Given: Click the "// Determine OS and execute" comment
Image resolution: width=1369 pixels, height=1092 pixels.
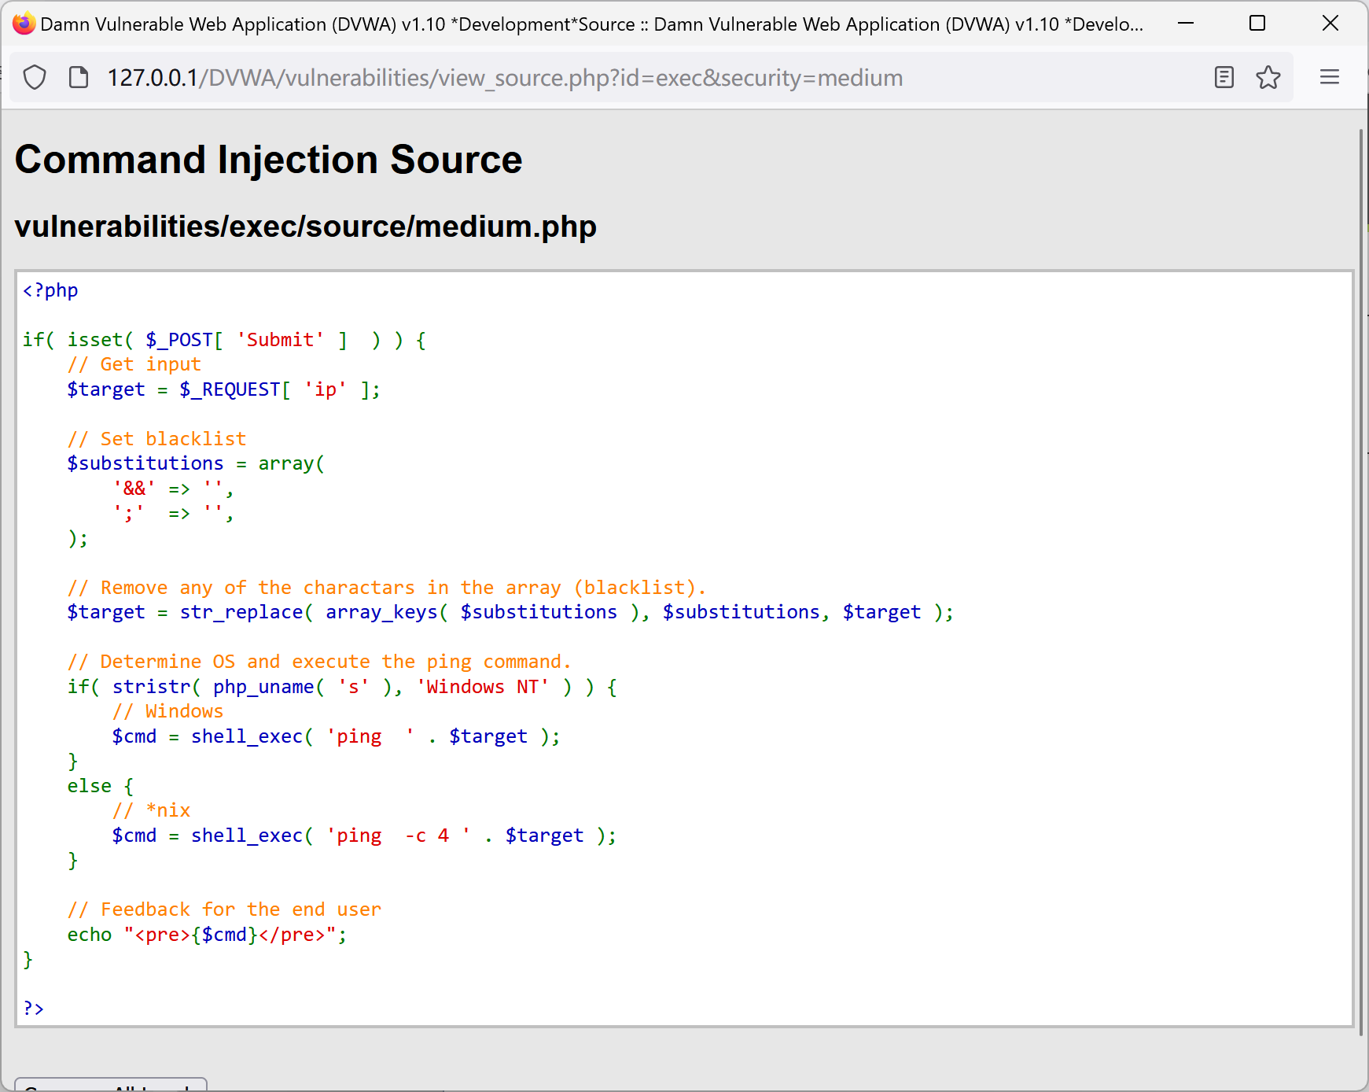Looking at the screenshot, I should 319,662.
